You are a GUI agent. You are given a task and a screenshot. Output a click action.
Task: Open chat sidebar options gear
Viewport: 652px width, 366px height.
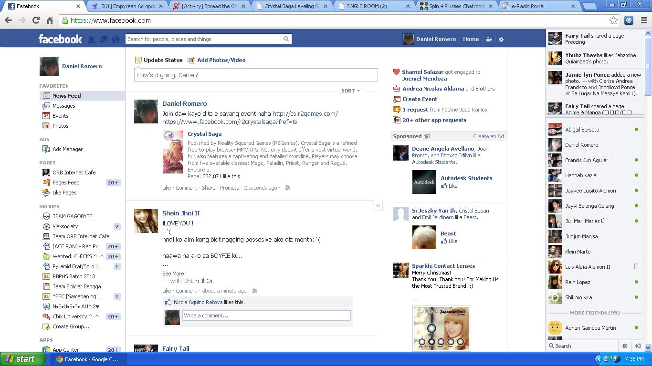[624, 346]
